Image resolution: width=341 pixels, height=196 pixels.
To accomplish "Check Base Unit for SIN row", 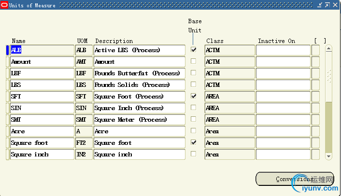I will [193, 108].
